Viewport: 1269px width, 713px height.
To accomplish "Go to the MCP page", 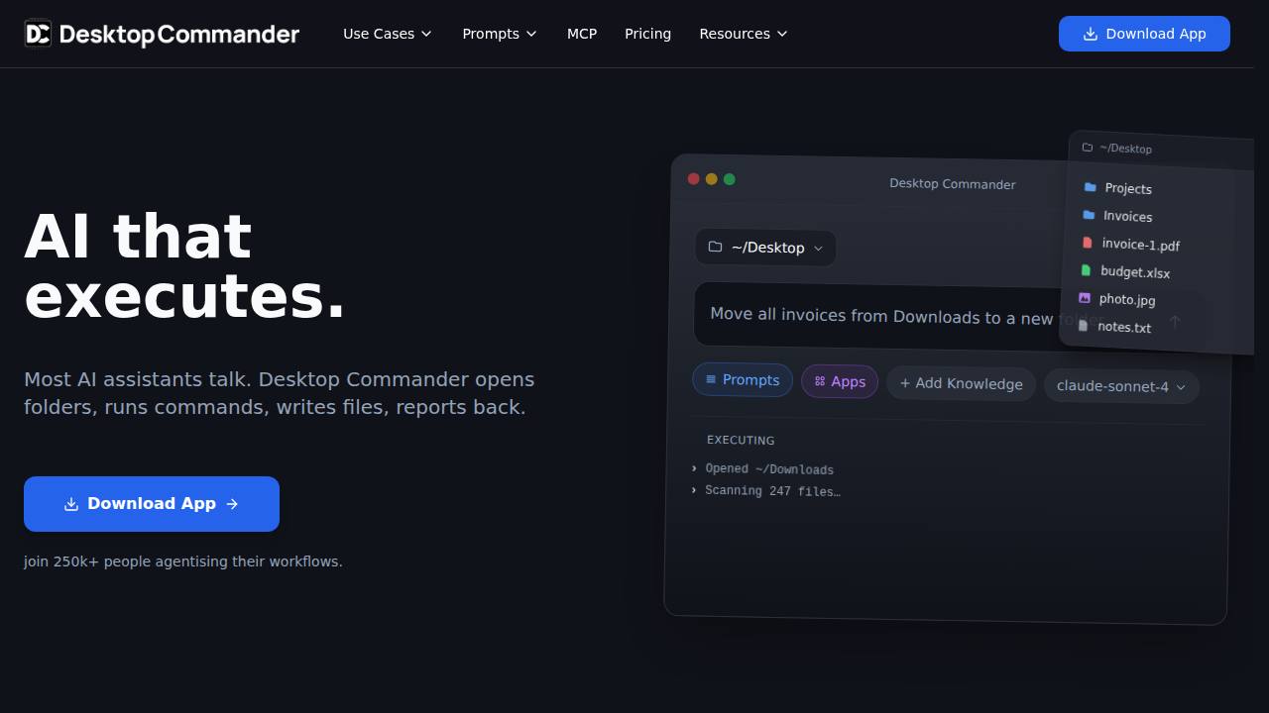I will tap(582, 34).
